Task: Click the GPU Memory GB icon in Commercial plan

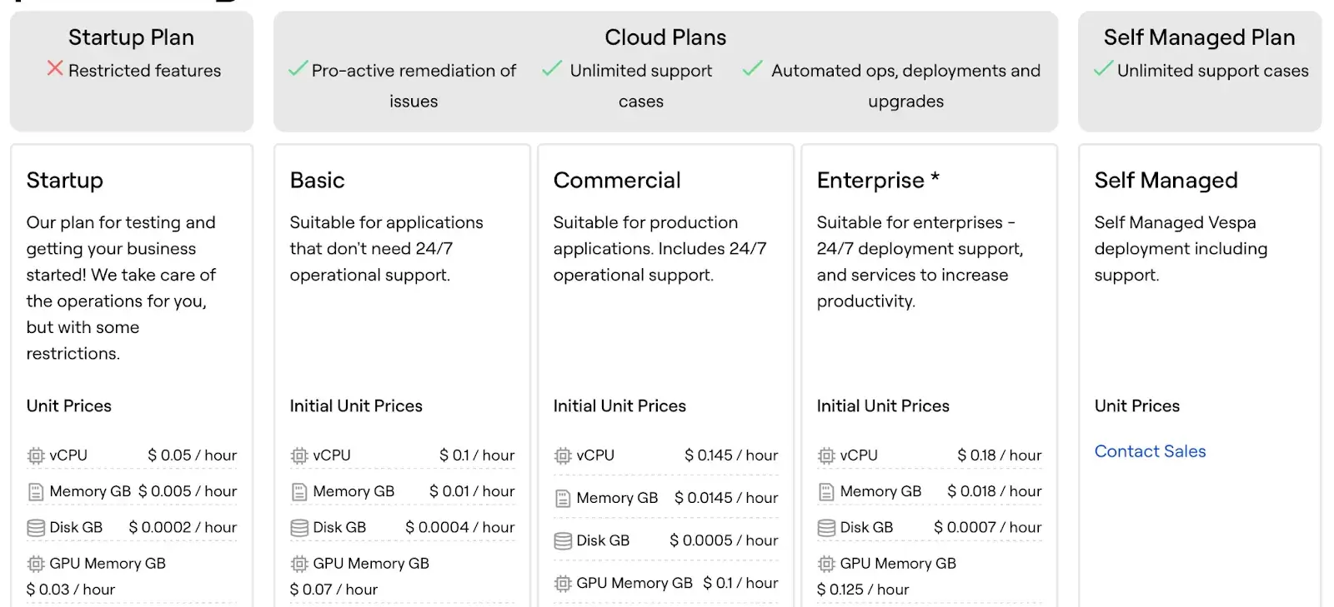Action: [x=563, y=584]
